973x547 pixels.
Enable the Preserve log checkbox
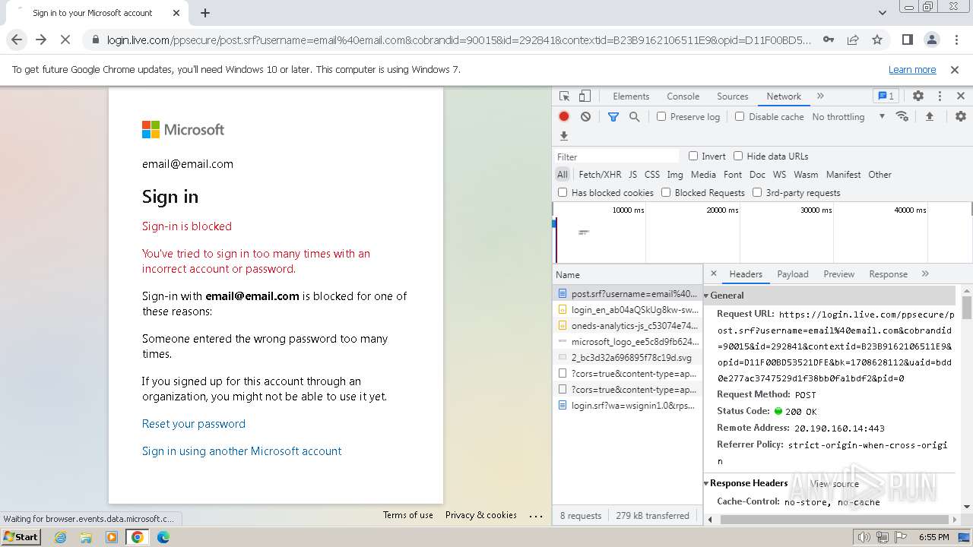(661, 116)
